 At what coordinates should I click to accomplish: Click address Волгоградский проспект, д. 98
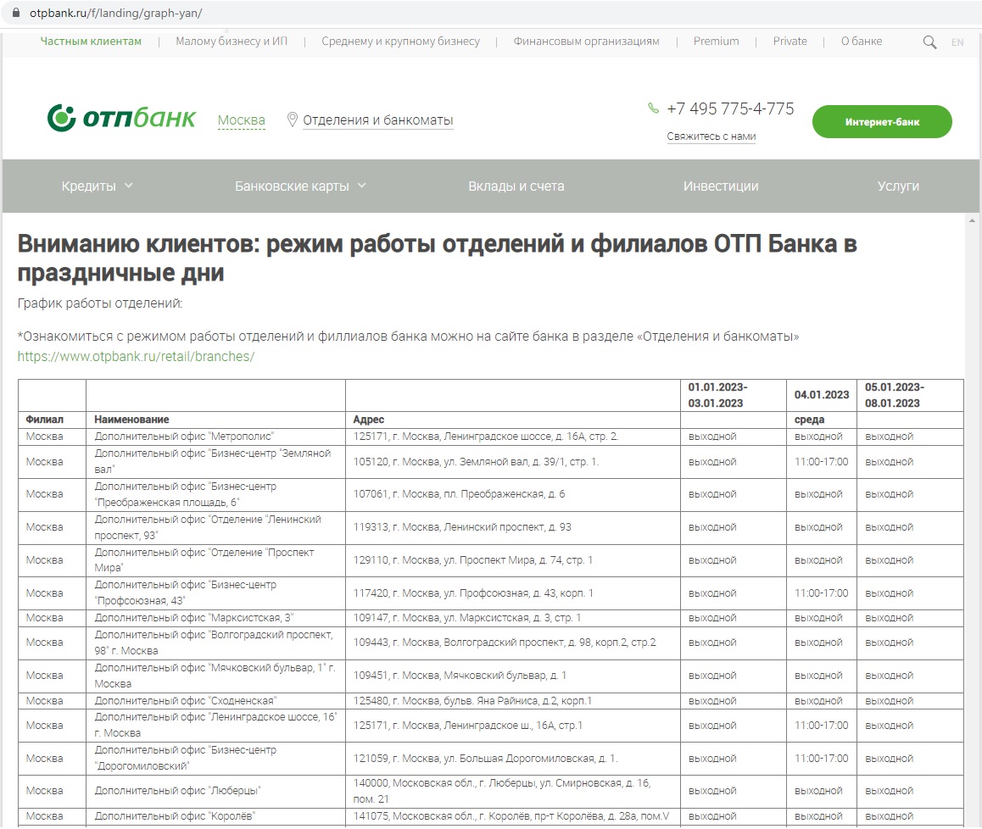pyautogui.click(x=505, y=643)
